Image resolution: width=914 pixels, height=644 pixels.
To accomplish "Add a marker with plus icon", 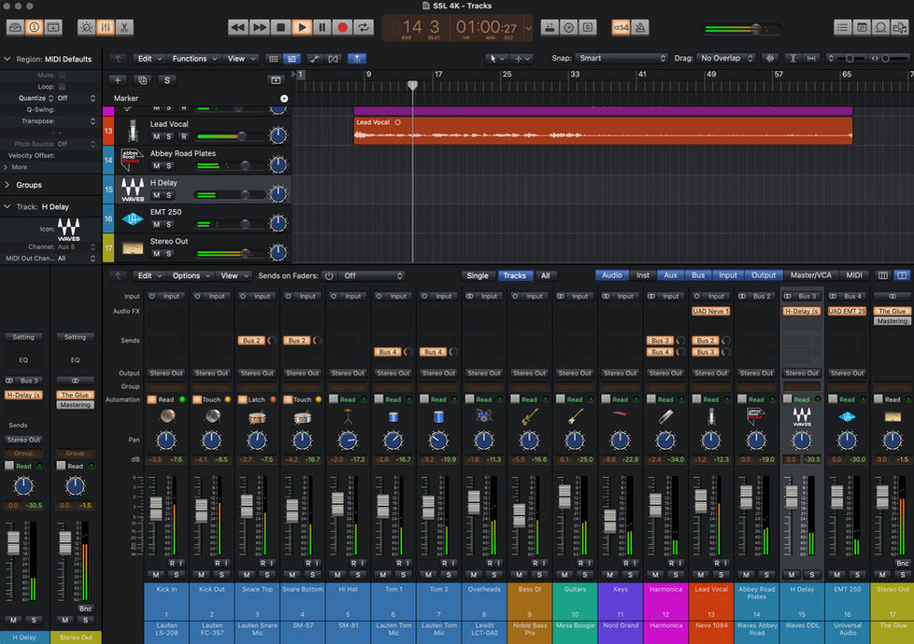I will (x=284, y=98).
